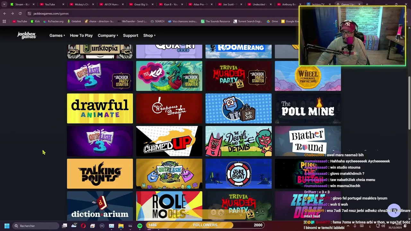The width and height of the screenshot is (411, 231).
Task: Open File Explorer from the taskbar
Action: pyautogui.click(x=121, y=226)
